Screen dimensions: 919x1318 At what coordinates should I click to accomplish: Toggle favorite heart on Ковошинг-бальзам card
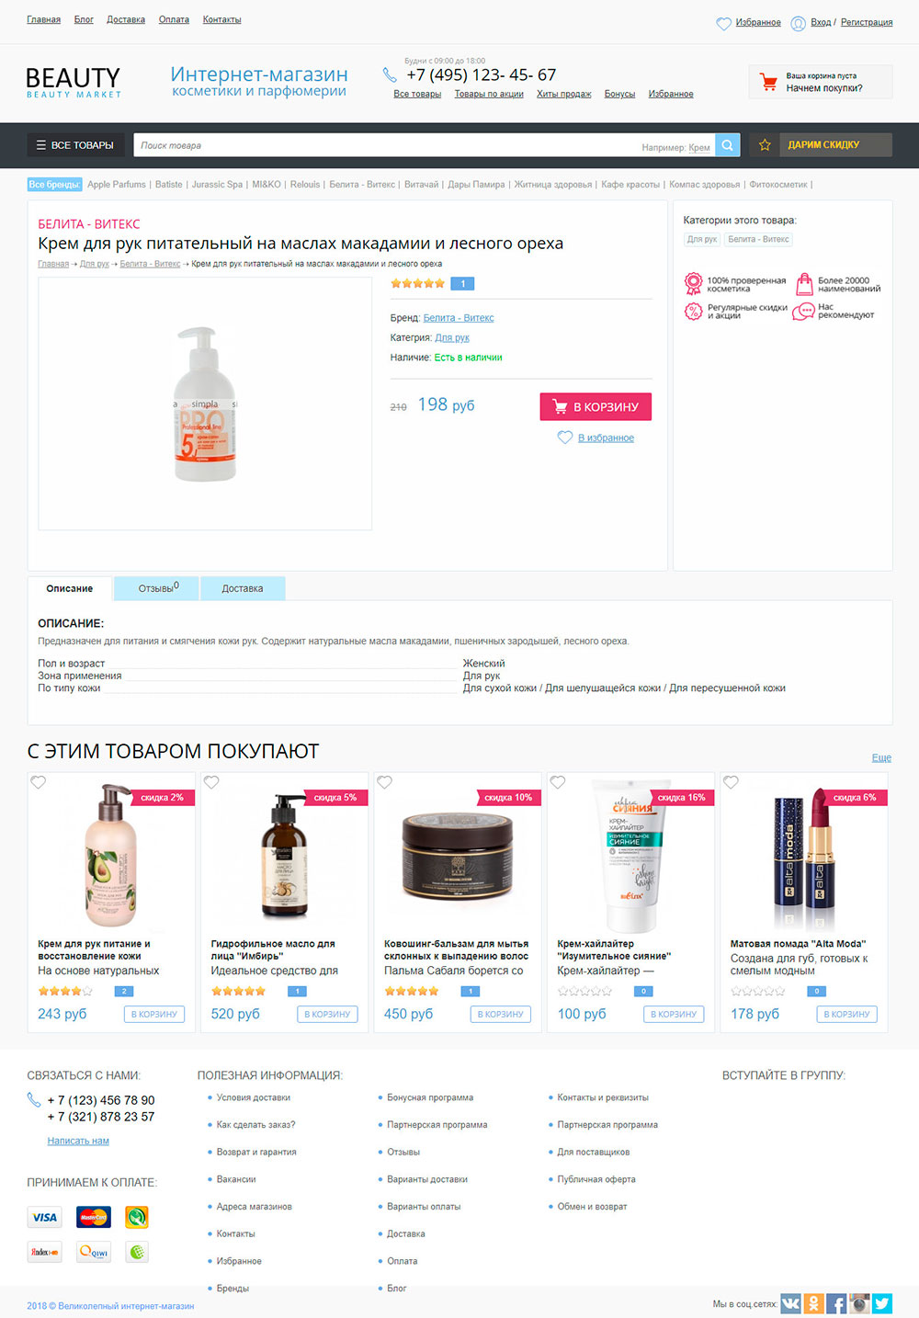coord(384,782)
